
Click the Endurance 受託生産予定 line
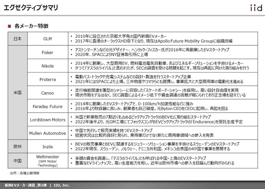tap(159, 122)
